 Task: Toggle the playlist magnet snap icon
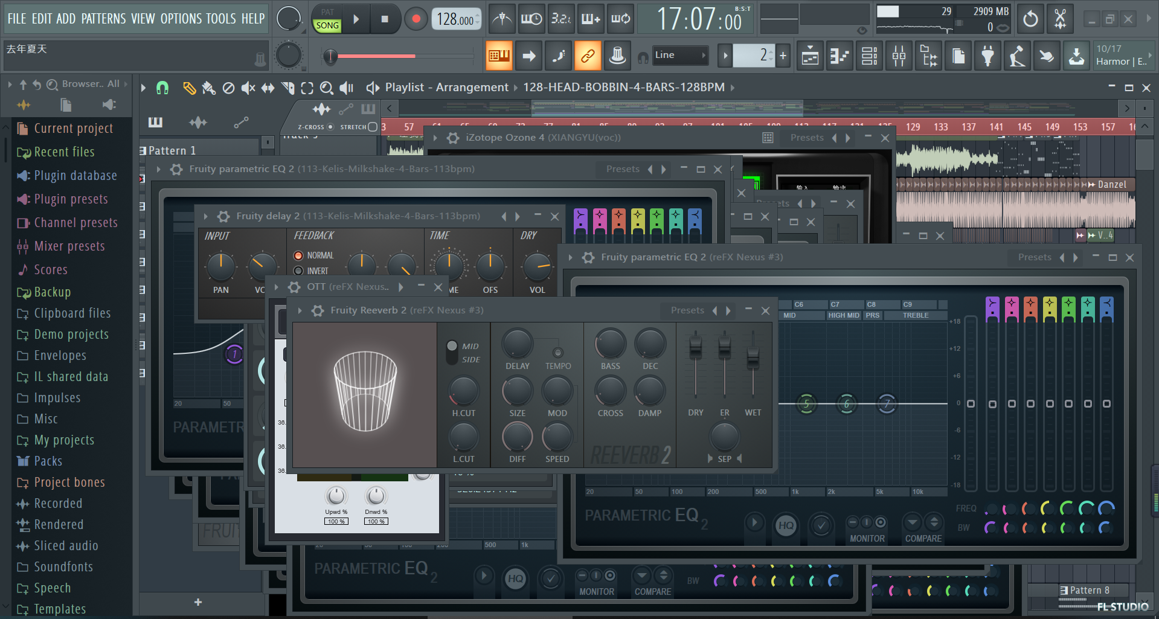(162, 88)
